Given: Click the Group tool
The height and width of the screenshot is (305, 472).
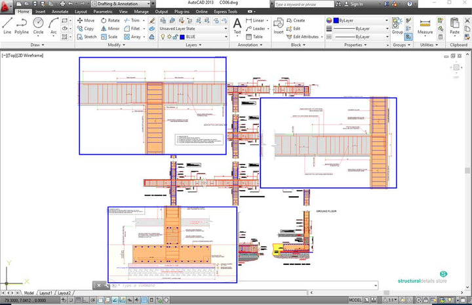Looking at the screenshot, I should point(397,26).
